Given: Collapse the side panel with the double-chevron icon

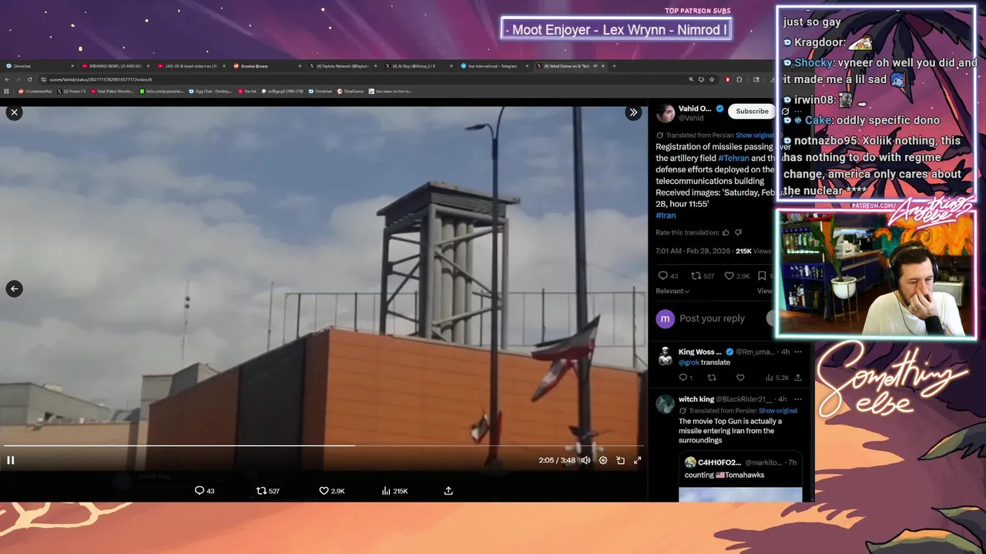Looking at the screenshot, I should 633,112.
